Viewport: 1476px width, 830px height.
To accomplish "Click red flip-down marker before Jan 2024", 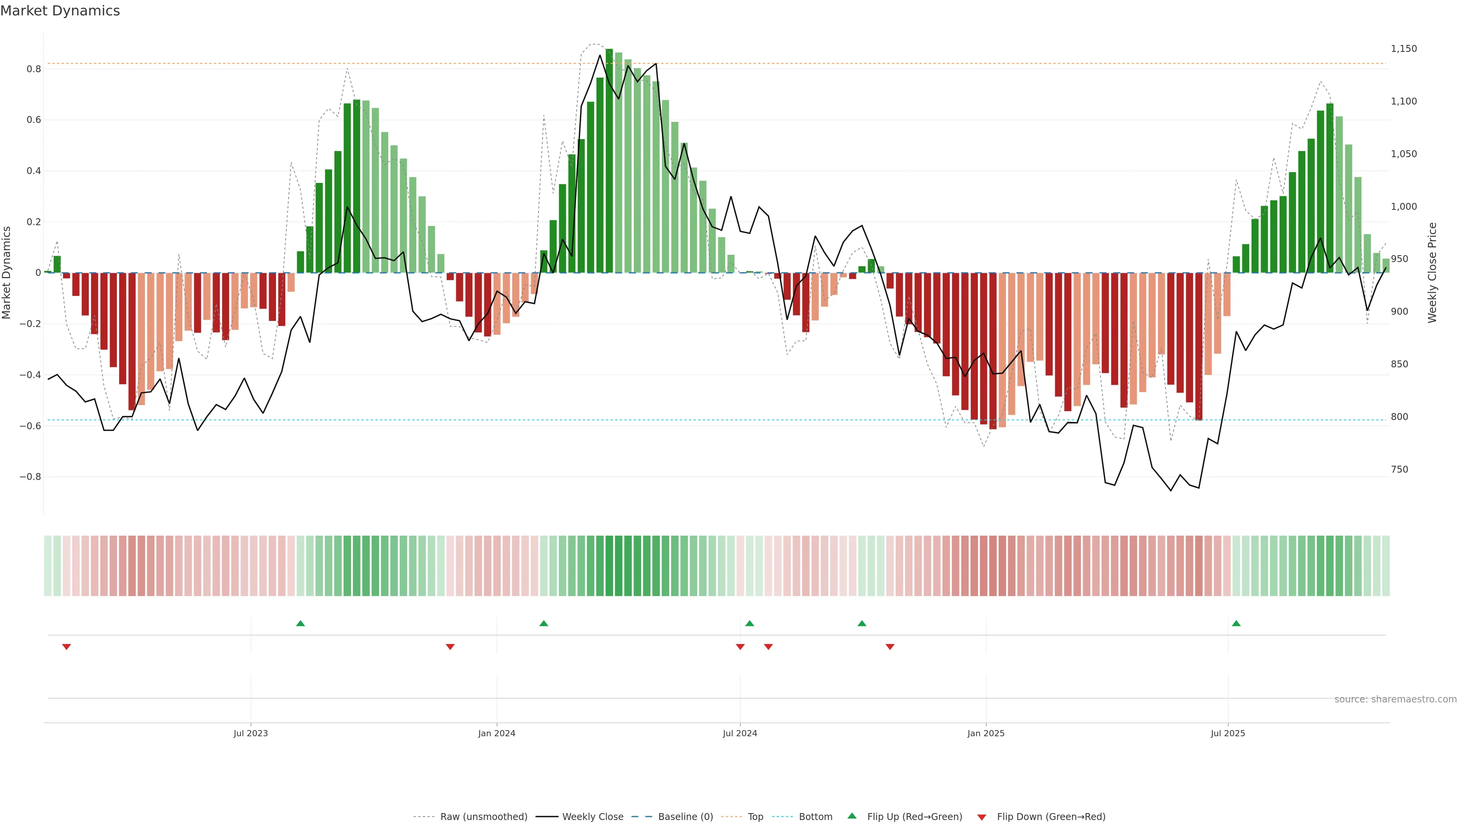I will 450,647.
